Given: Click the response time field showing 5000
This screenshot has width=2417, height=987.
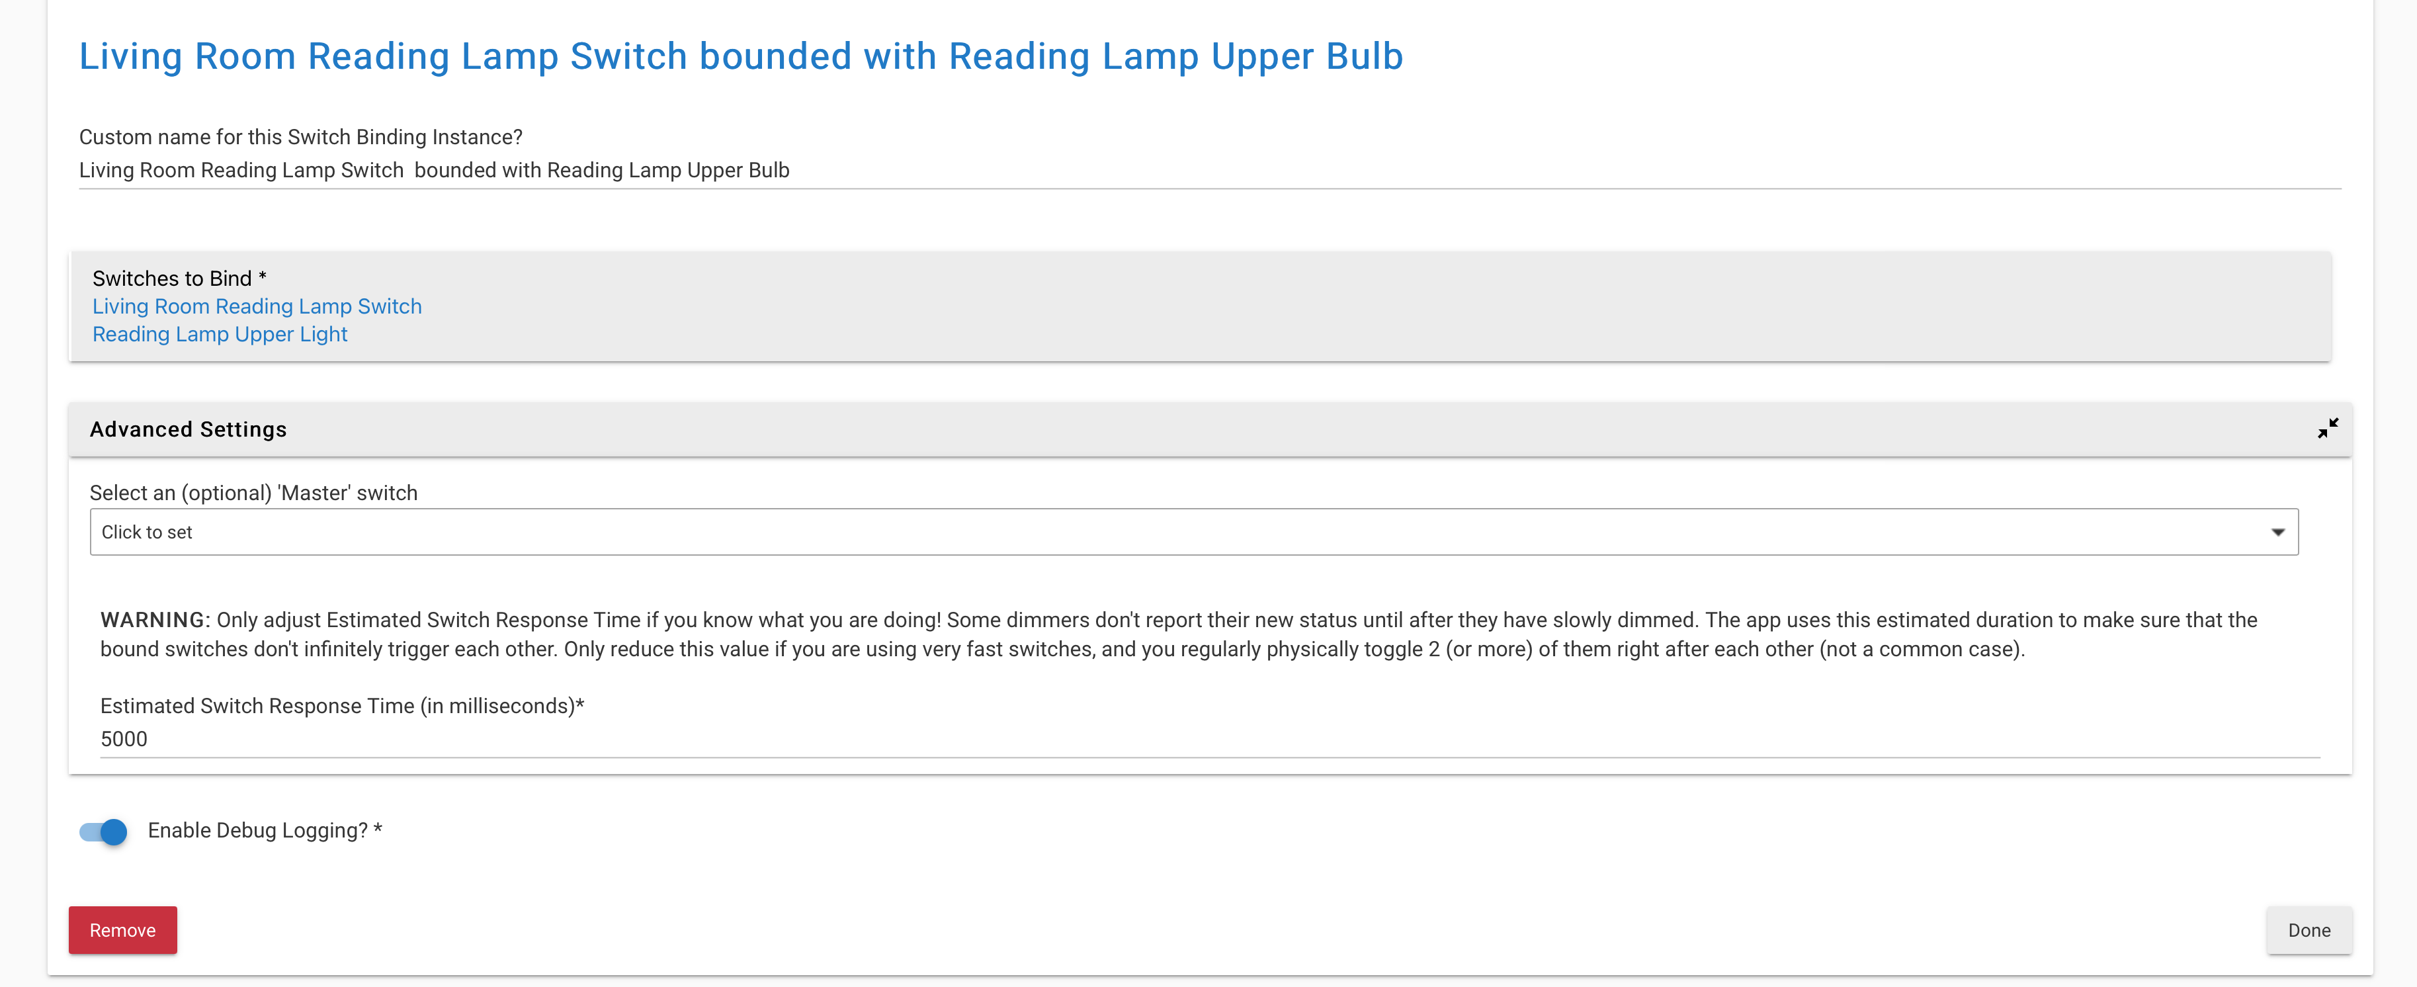Looking at the screenshot, I should (1209, 740).
